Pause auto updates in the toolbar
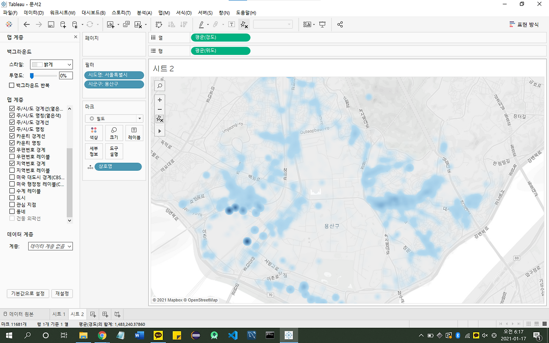The image size is (549, 343). click(75, 24)
